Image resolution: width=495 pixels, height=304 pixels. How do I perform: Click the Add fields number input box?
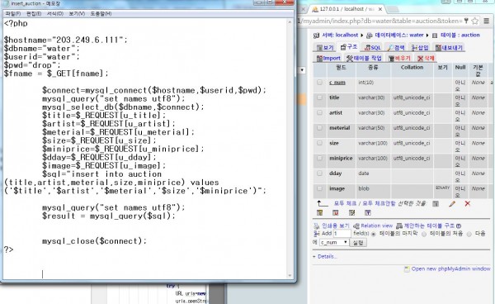(342, 234)
